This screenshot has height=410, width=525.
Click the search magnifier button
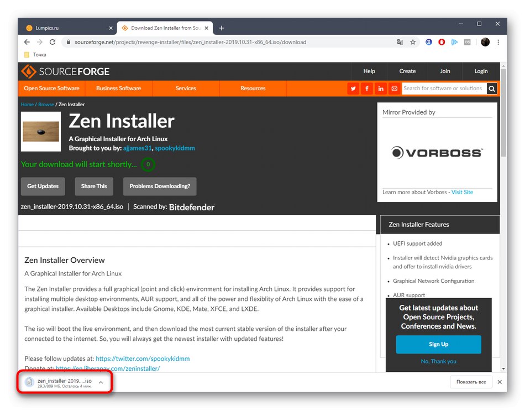pos(492,89)
